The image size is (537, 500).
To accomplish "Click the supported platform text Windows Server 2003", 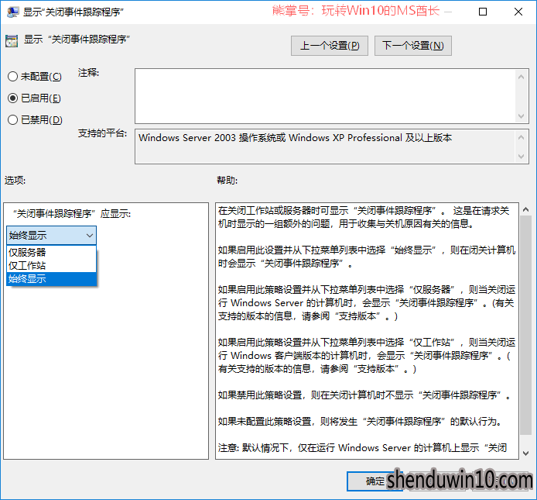I will [295, 138].
